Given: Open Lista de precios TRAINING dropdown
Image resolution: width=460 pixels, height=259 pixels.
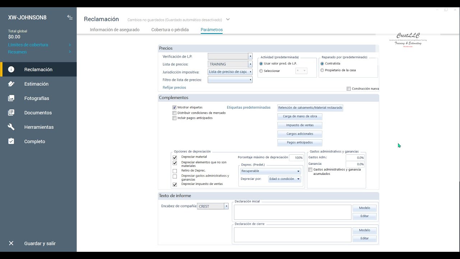Looking at the screenshot, I should coord(250,64).
